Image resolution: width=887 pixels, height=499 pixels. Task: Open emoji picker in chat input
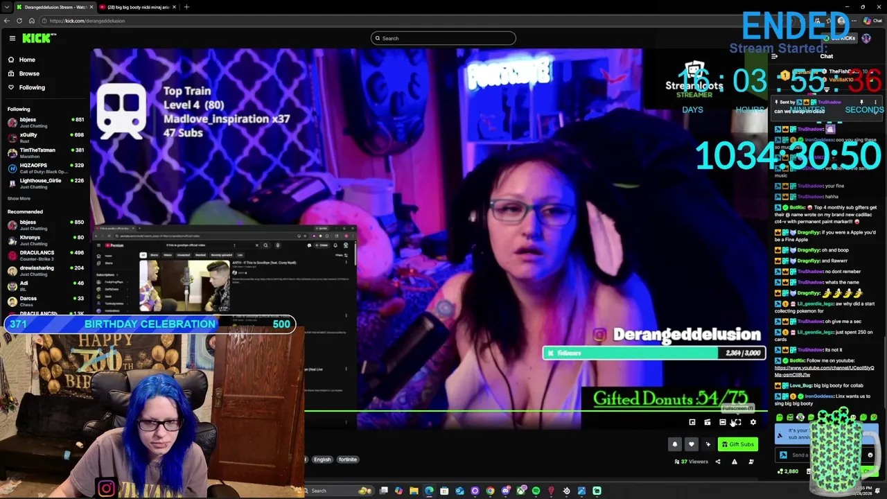coord(870,455)
